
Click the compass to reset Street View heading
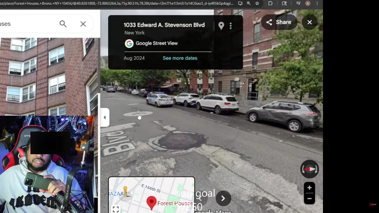coord(309,169)
